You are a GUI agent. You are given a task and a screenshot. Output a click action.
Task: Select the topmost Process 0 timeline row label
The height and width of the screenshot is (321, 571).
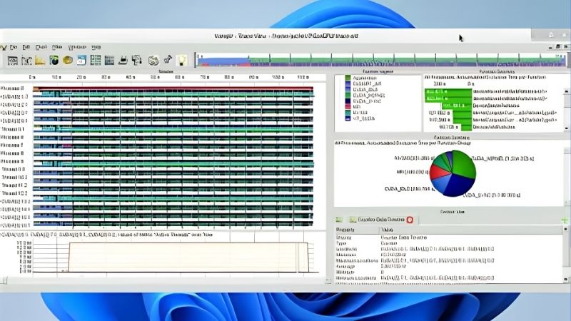tap(13, 88)
